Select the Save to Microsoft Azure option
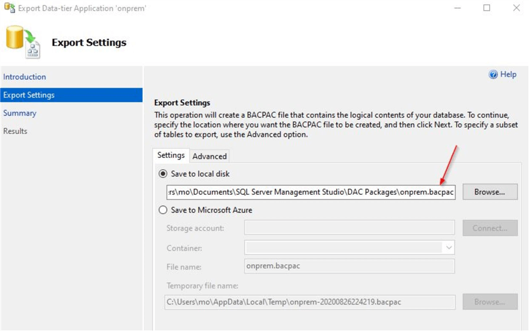529x331 pixels. (163, 210)
